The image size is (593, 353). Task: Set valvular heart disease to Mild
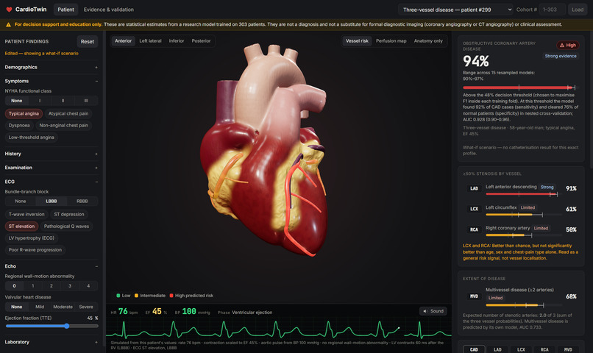(40, 307)
